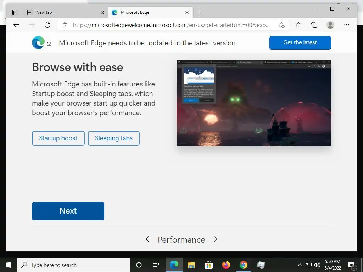Select the Microsoft Edge tab

pyautogui.click(x=150, y=12)
